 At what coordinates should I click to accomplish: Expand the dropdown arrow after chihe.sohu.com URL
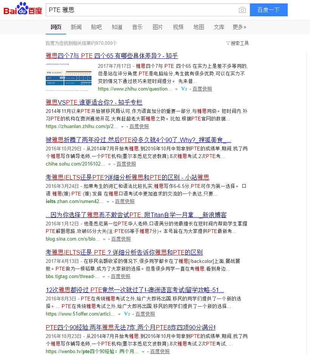tap(109, 164)
